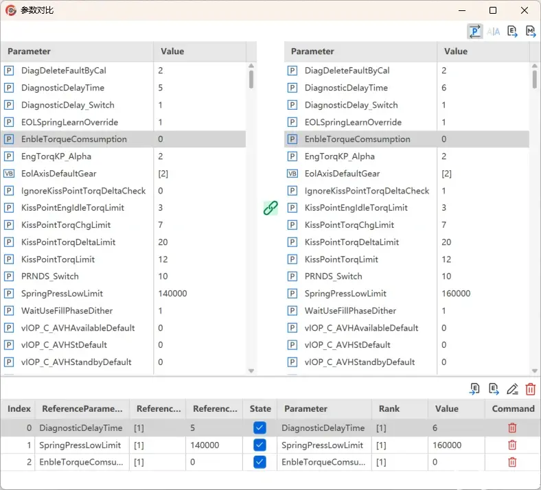Click the export M icon in top toolbar
The height and width of the screenshot is (490, 541).
point(531,32)
